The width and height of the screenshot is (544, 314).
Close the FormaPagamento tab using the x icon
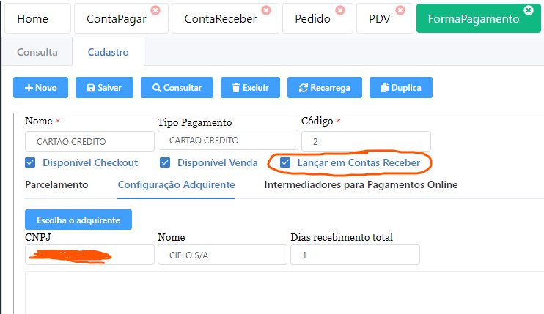(x=529, y=10)
